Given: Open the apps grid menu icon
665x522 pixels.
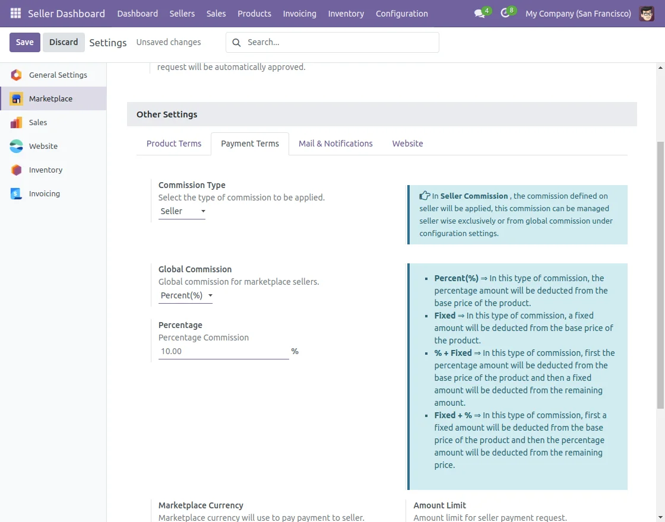Looking at the screenshot, I should pyautogui.click(x=15, y=13).
